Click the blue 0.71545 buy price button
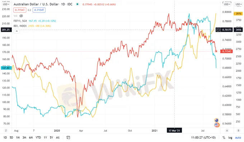 click(x=39, y=10)
